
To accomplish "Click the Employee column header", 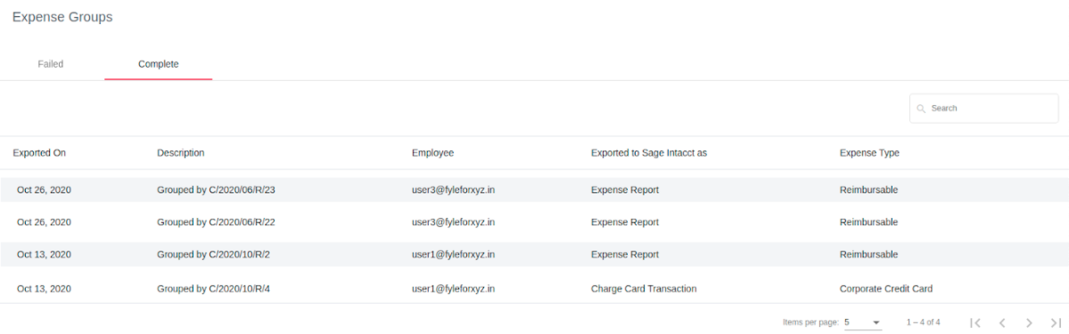I will point(433,152).
